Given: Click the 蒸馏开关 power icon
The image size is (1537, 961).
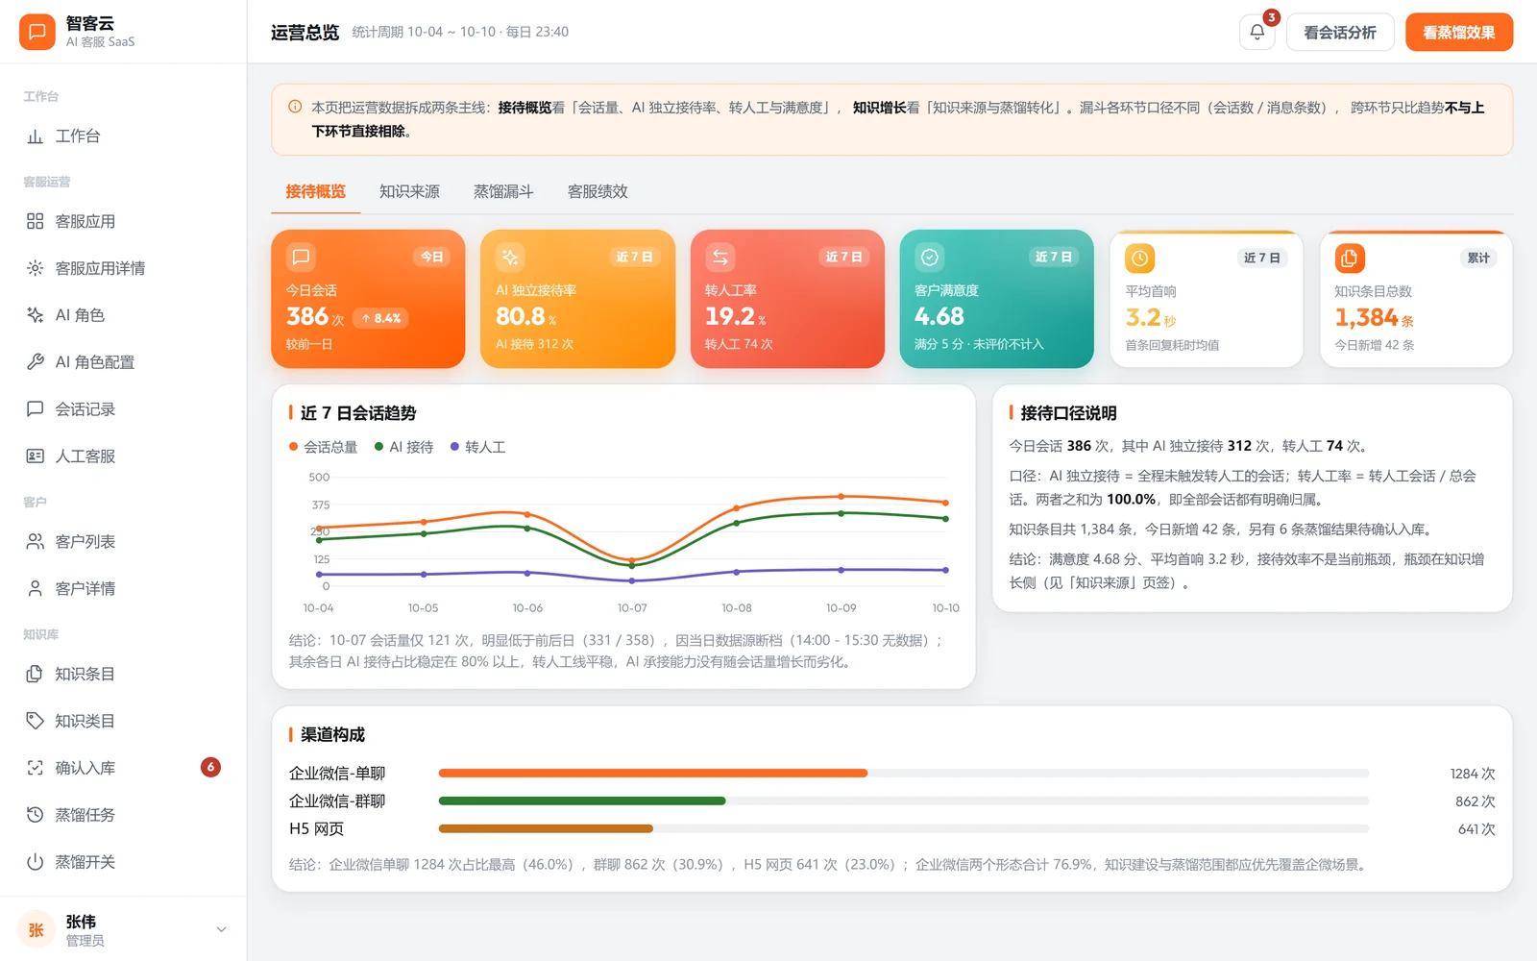Looking at the screenshot, I should click(x=36, y=862).
